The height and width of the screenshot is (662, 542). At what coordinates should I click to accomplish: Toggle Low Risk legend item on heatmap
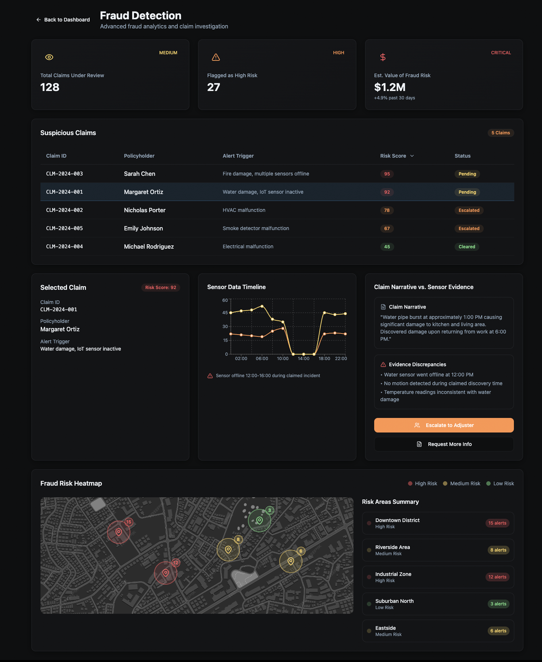500,483
